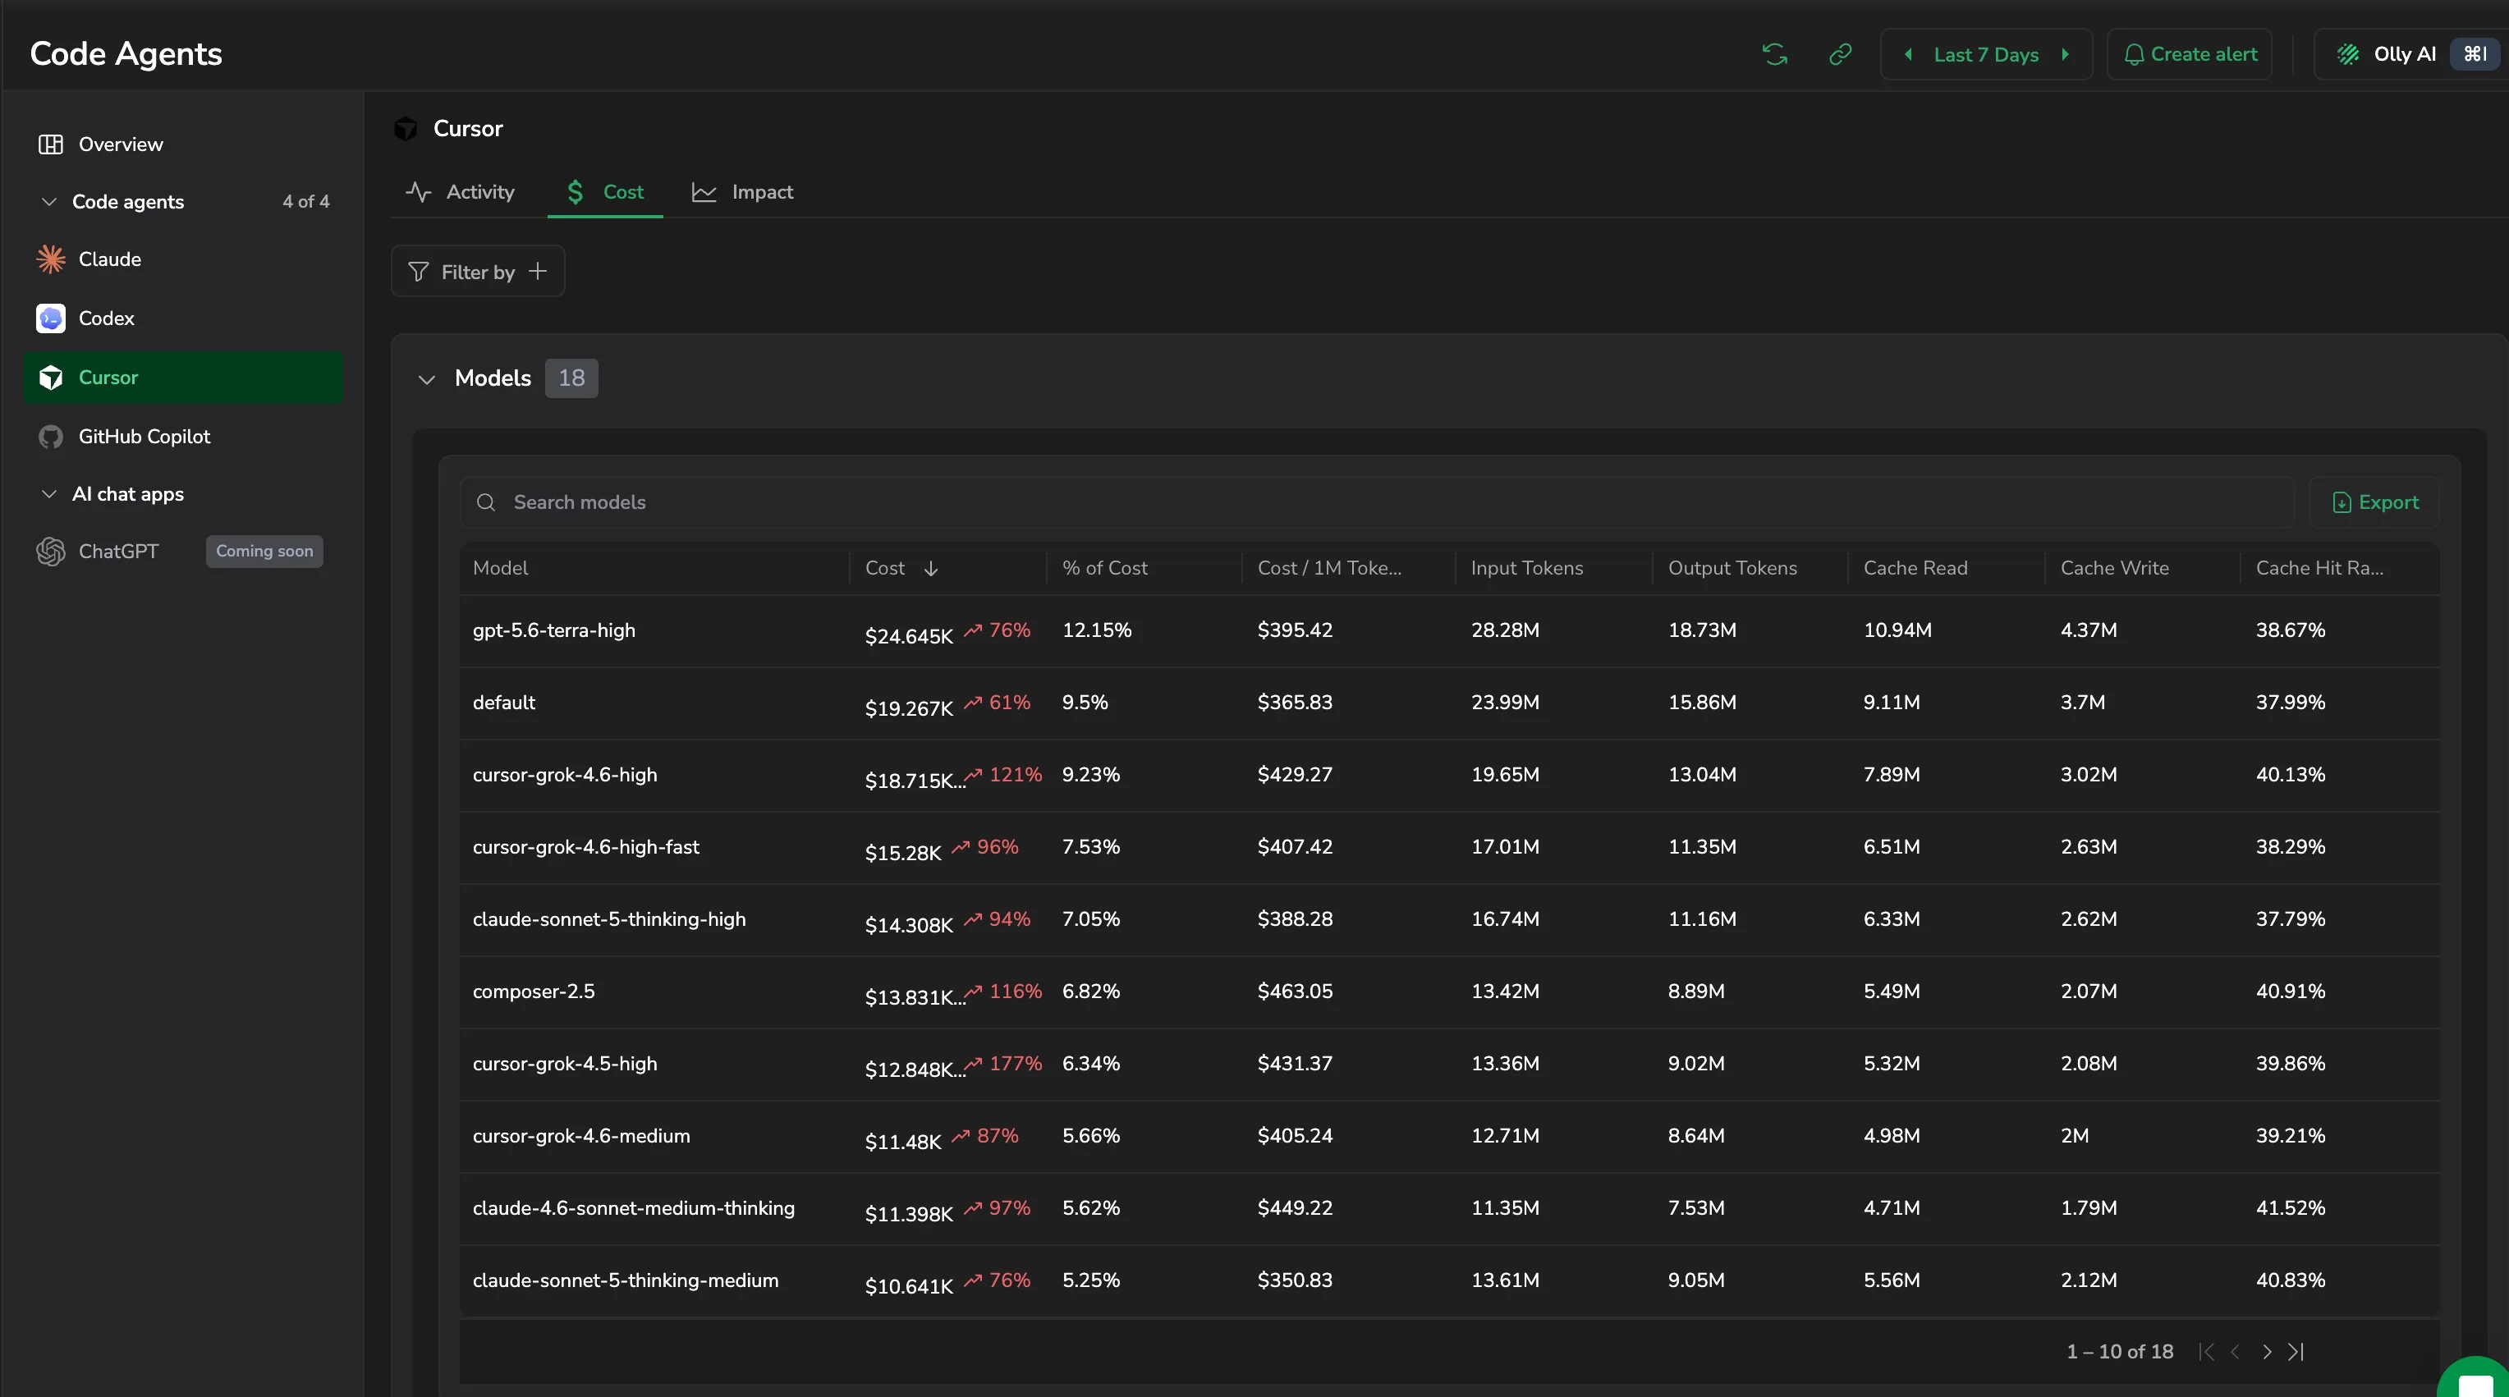Collapse the Models panel chevron
This screenshot has width=2509, height=1397.
click(x=427, y=378)
